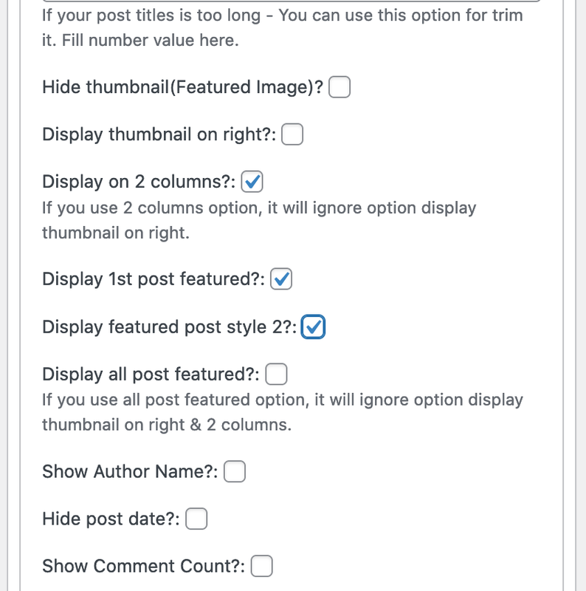The width and height of the screenshot is (586, 591).
Task: Tick the Display thumbnail on right checkbox
Action: pos(292,134)
